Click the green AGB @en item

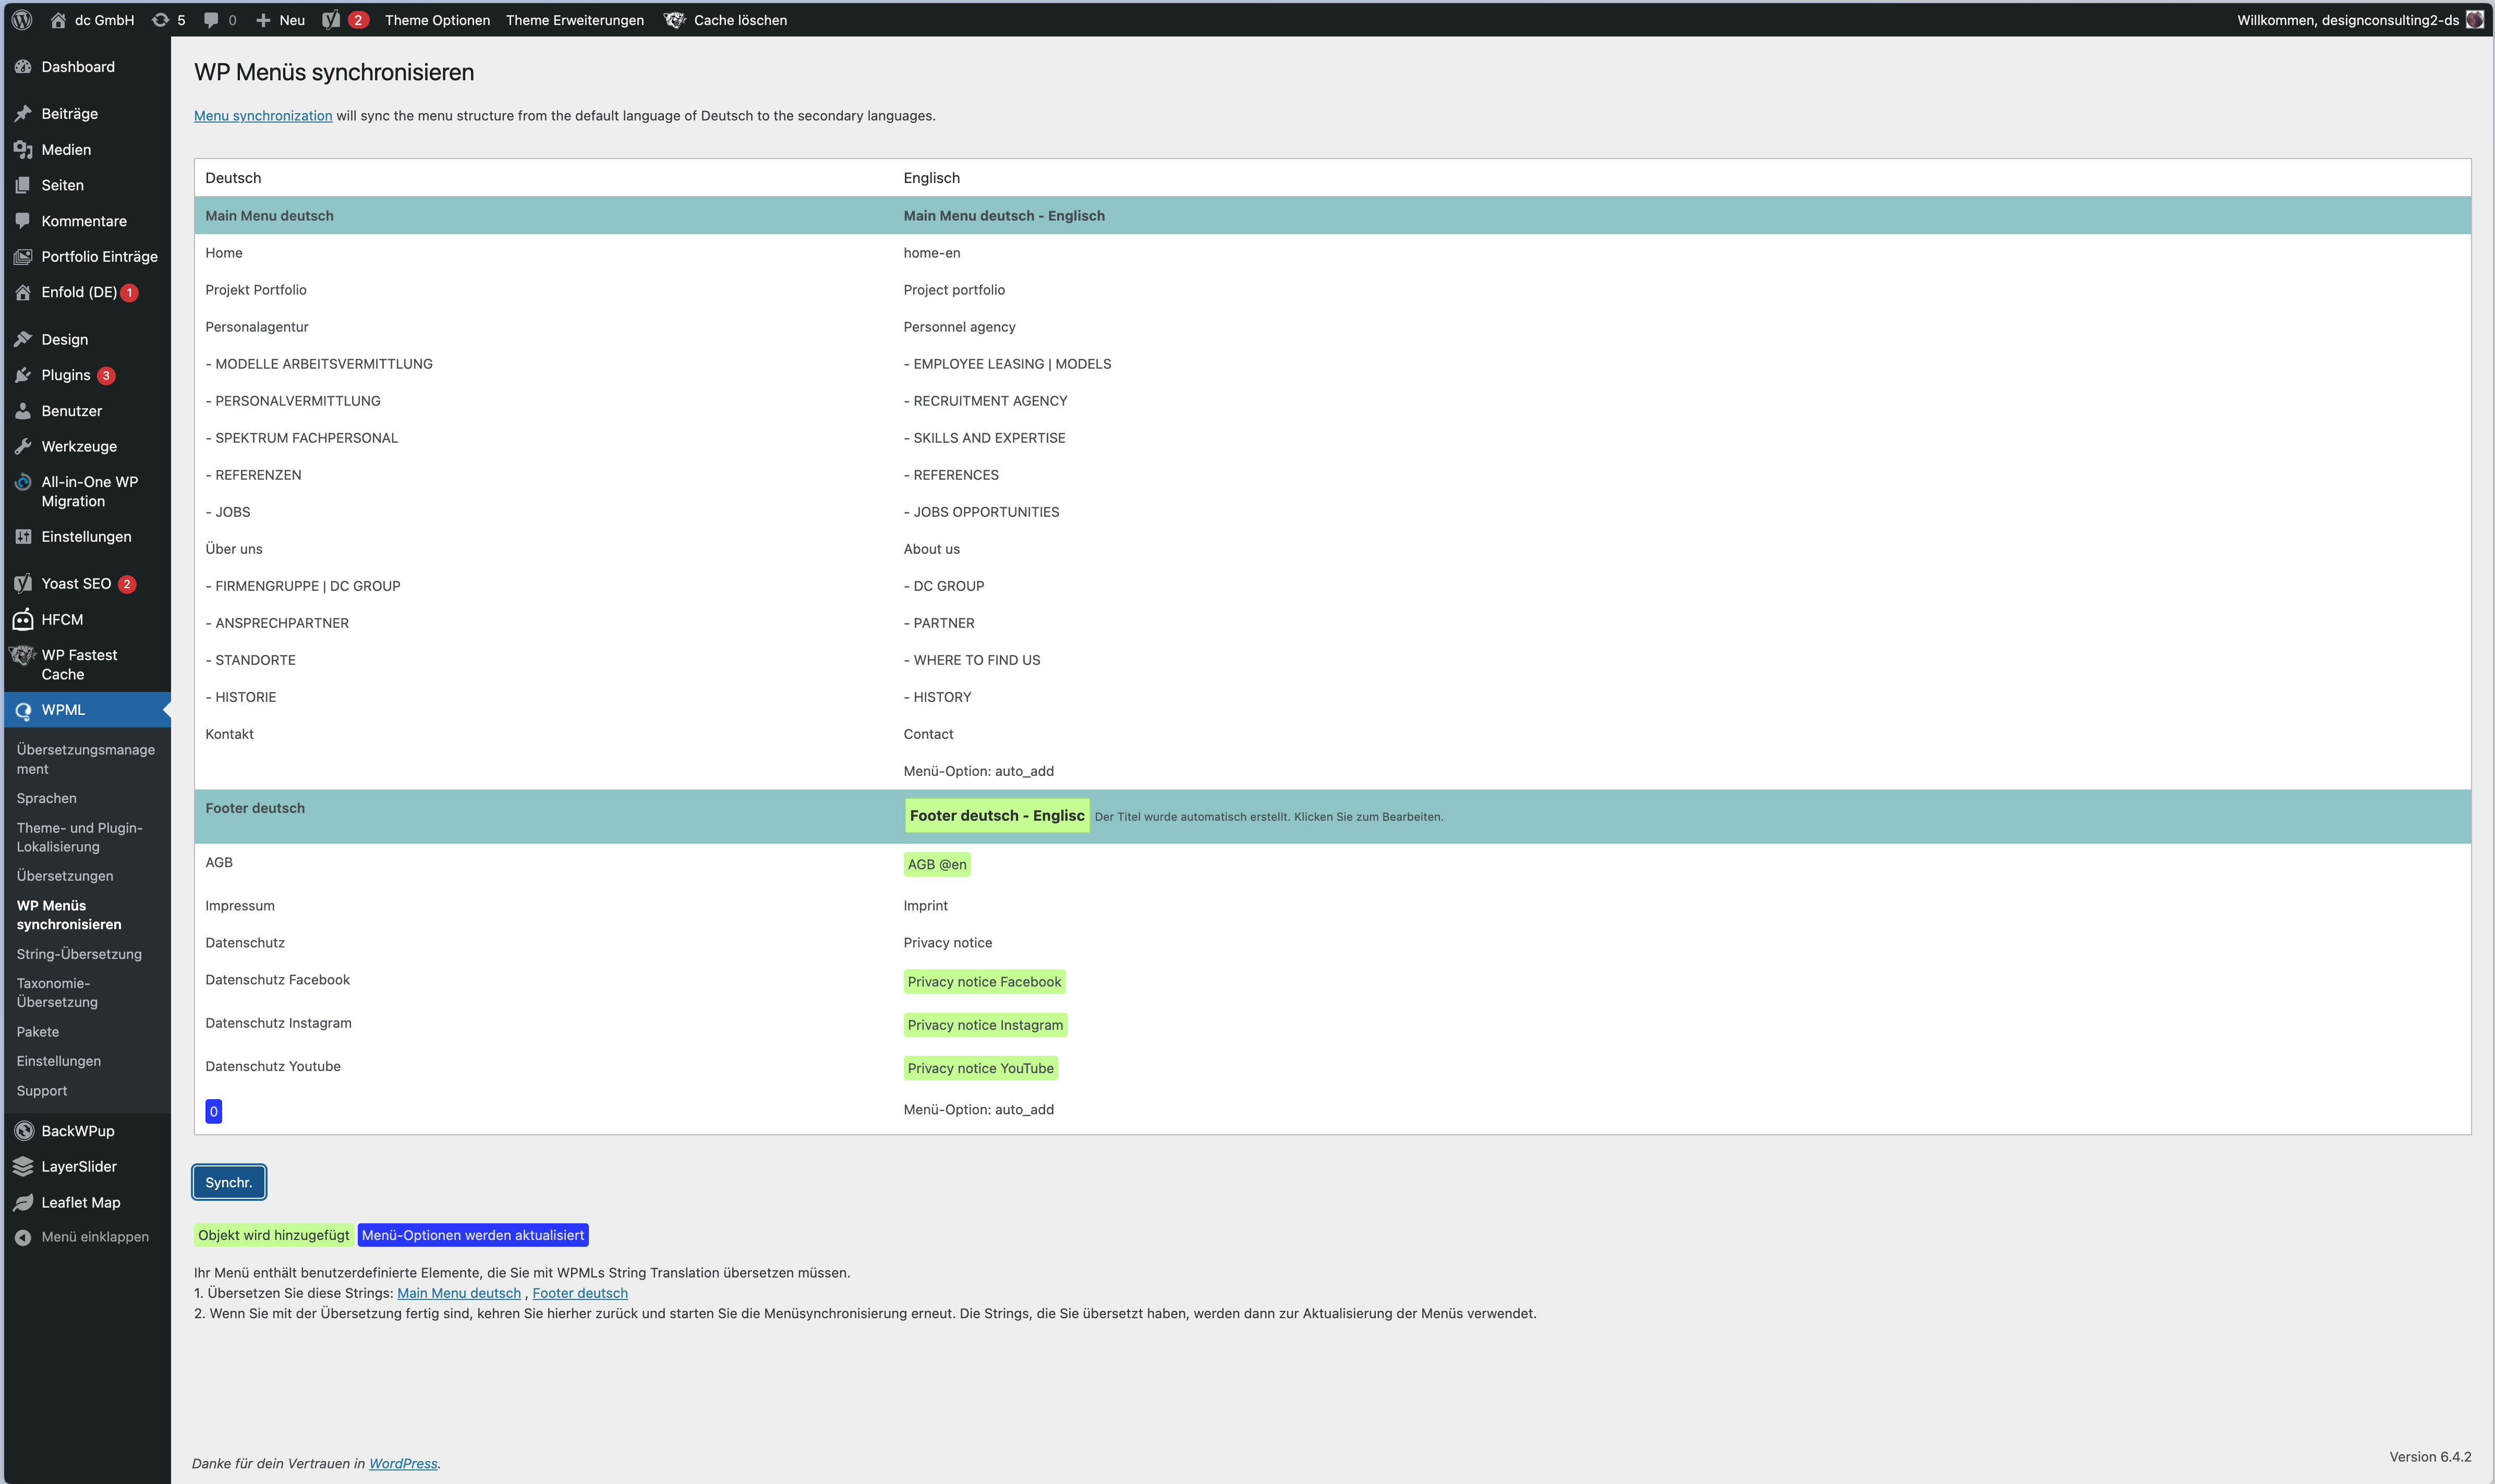[x=937, y=865]
